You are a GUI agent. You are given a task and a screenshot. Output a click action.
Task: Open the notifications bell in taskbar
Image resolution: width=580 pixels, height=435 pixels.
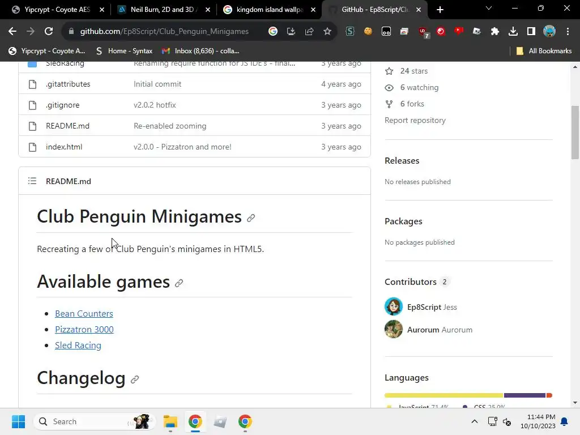[565, 421]
